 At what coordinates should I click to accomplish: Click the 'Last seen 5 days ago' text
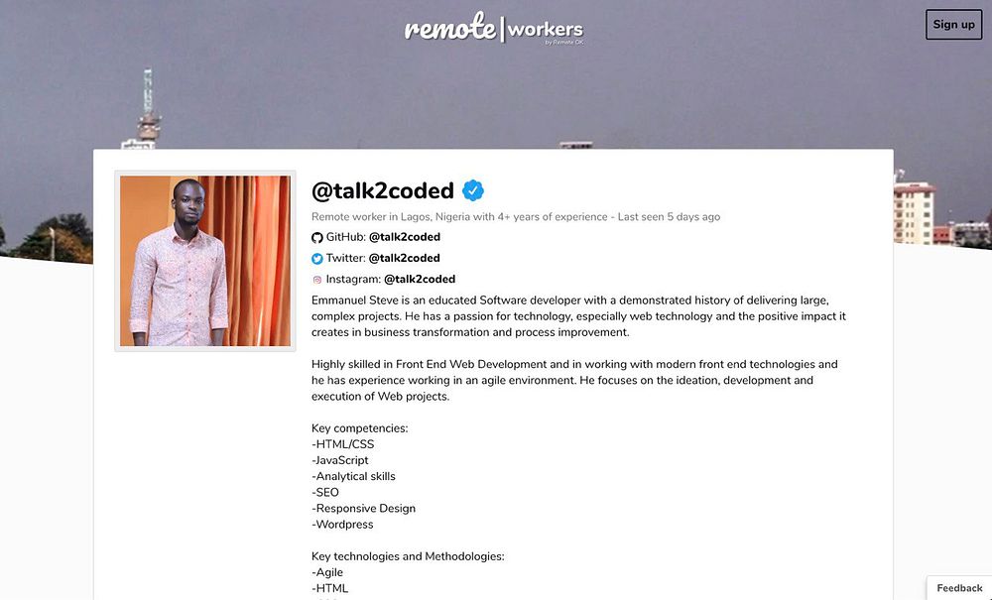point(669,216)
